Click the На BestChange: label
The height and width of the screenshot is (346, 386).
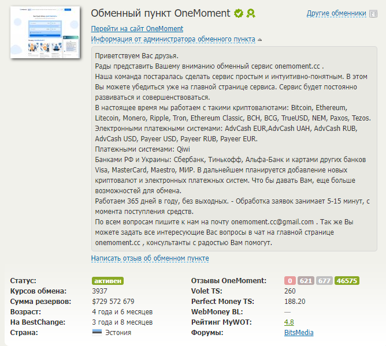[x=38, y=322]
